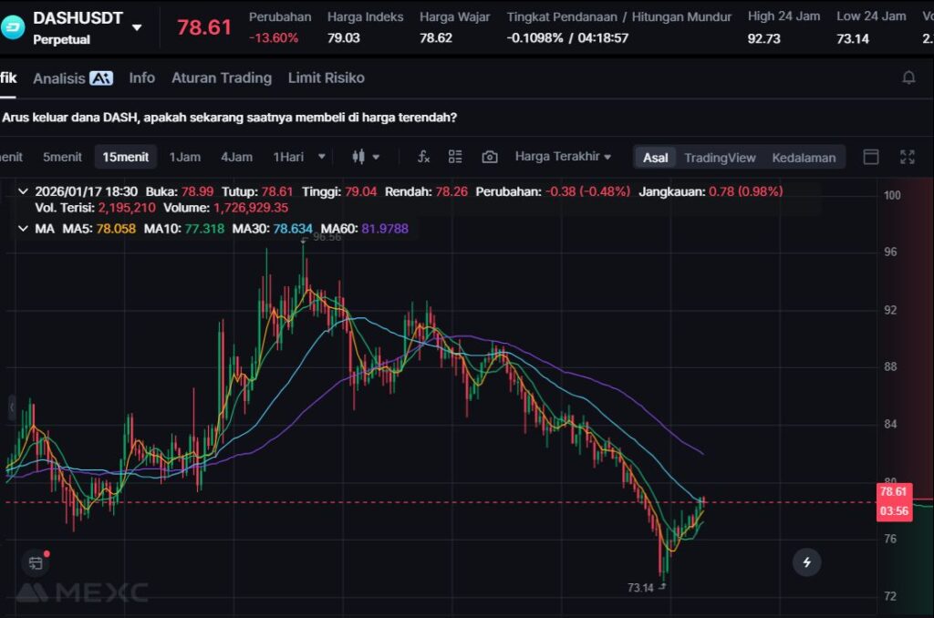The height and width of the screenshot is (618, 934).
Task: Switch chart view to Kedalaman
Action: (804, 158)
